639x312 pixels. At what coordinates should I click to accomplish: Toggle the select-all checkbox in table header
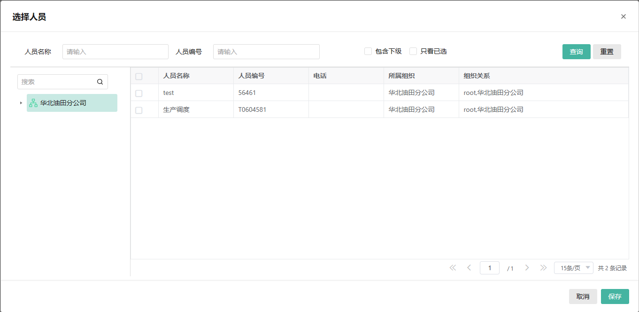139,76
